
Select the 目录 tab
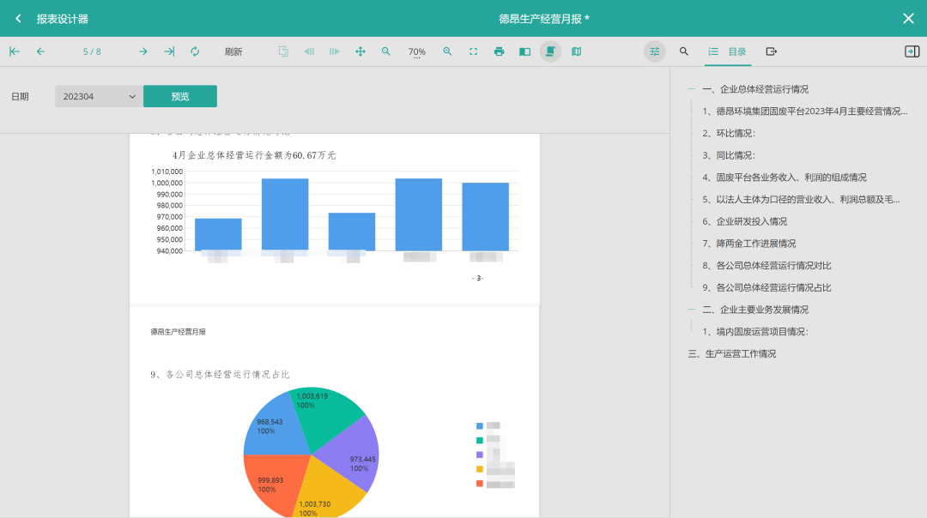(729, 52)
